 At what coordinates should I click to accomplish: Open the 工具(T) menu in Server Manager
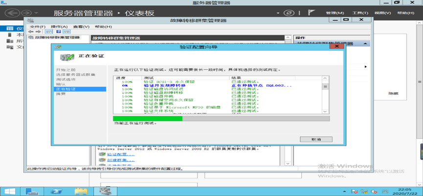pyautogui.click(x=360, y=13)
